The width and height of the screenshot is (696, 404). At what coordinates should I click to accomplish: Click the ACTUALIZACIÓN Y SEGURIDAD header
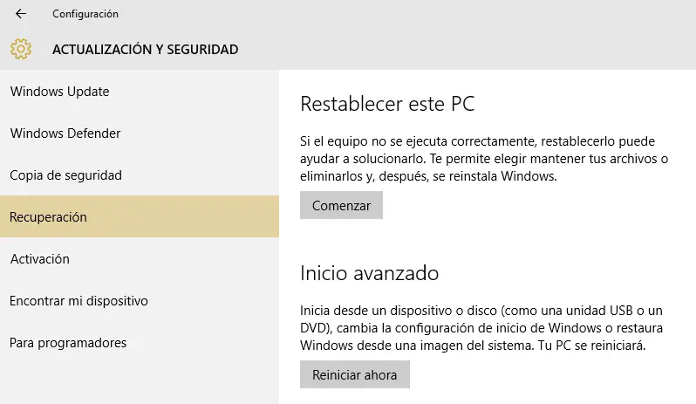[x=145, y=50]
